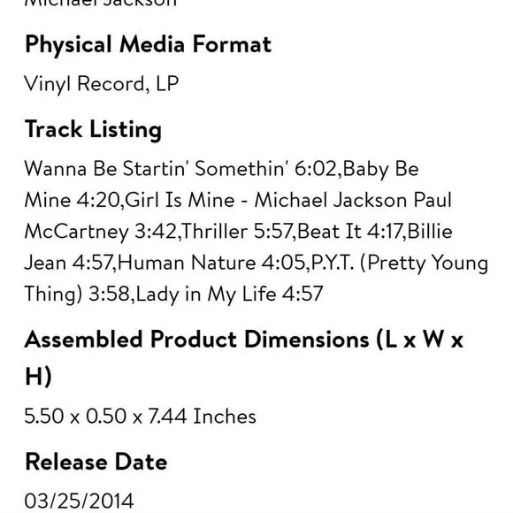Viewport: 513px width, 513px height.
Task: Click the 5.50 x 0.50 x 7.44 Inches value
Action: pos(141,417)
